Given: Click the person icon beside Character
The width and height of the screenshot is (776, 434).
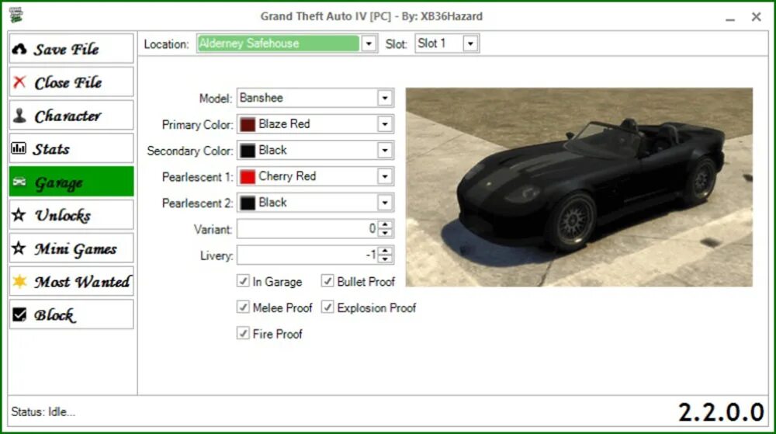Looking at the screenshot, I should click(19, 116).
